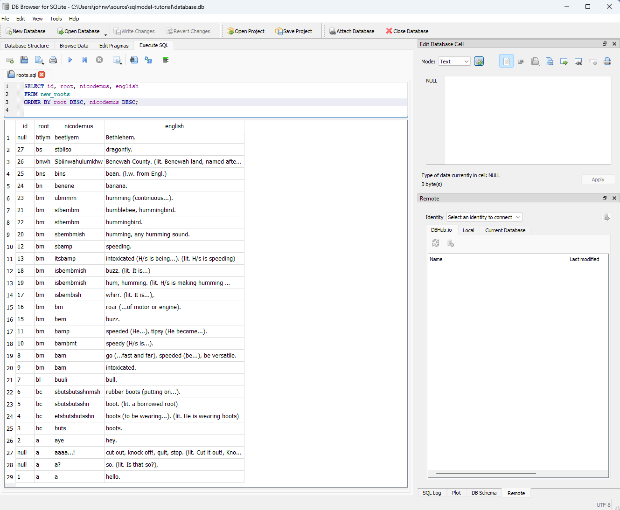Click the Name column header in Remote list
This screenshot has height=510, width=620.
coord(498,259)
